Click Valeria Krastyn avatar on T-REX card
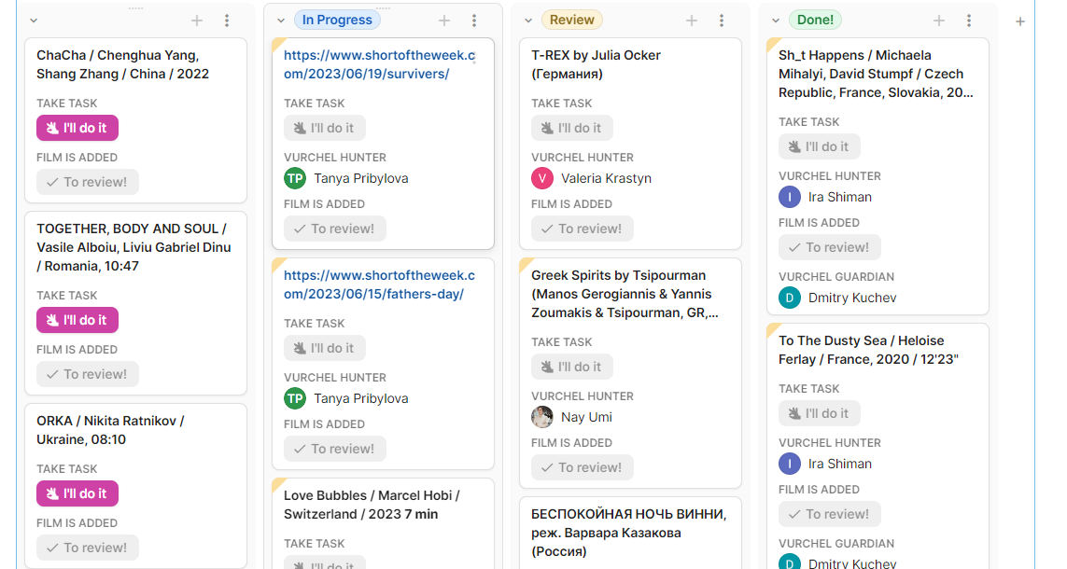The height and width of the screenshot is (569, 1067). [x=542, y=178]
